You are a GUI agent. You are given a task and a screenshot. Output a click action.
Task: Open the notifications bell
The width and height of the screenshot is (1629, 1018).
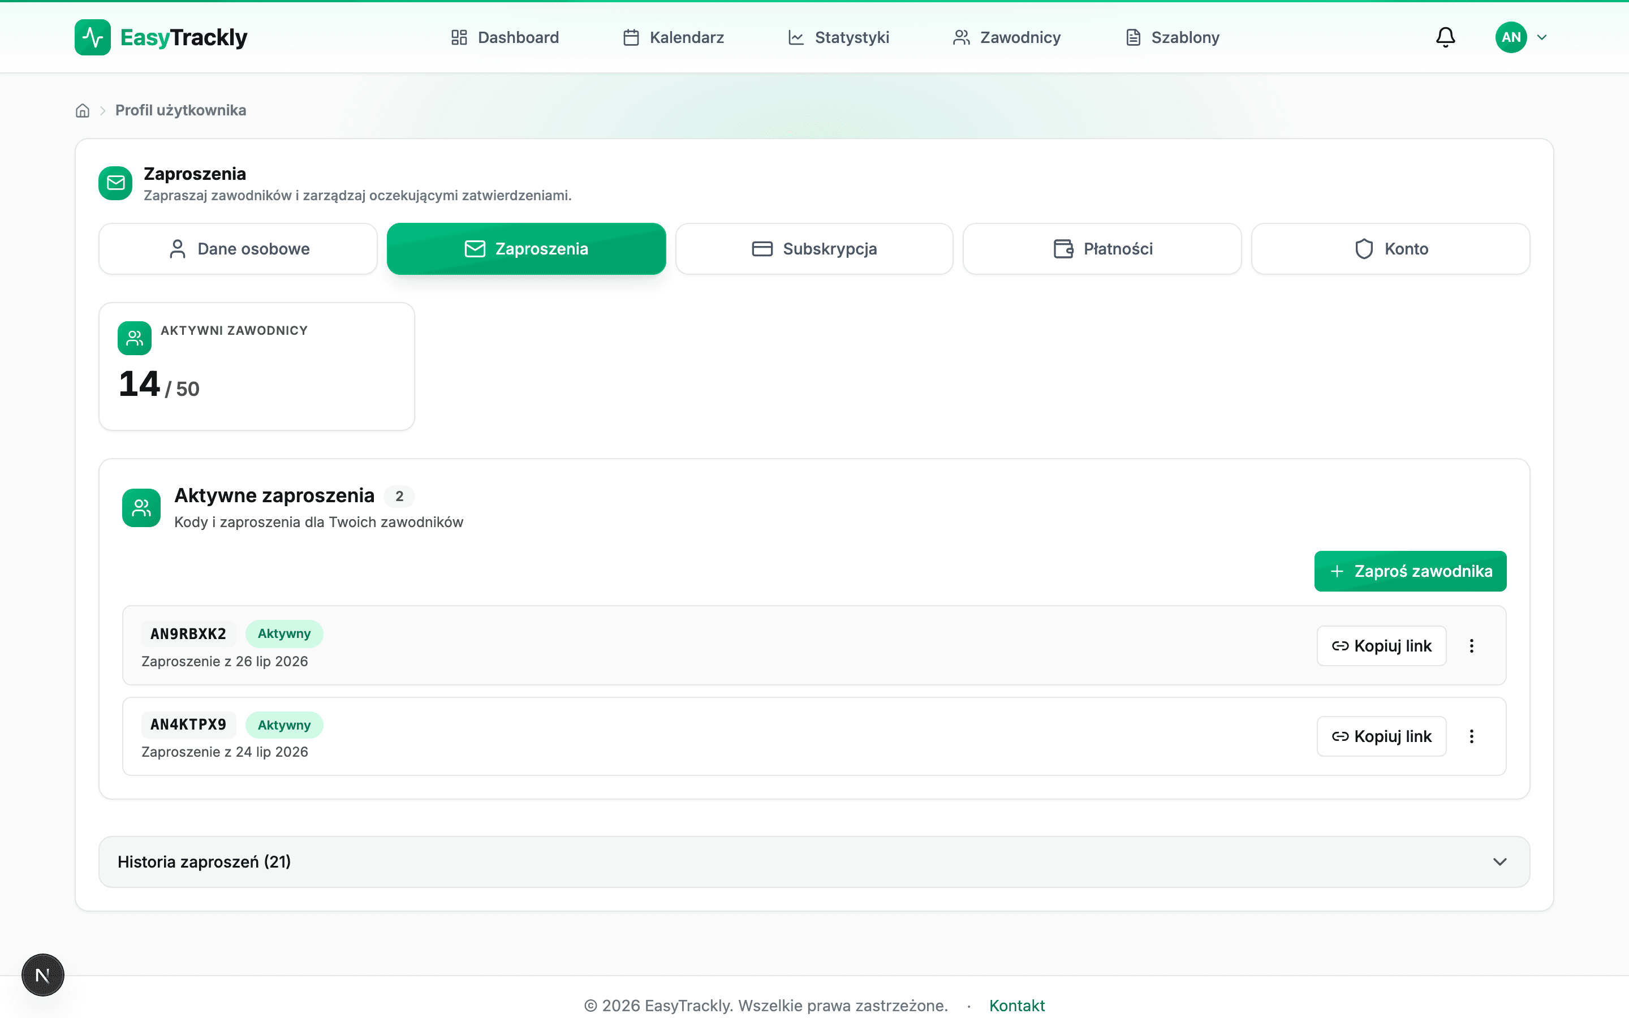tap(1445, 37)
